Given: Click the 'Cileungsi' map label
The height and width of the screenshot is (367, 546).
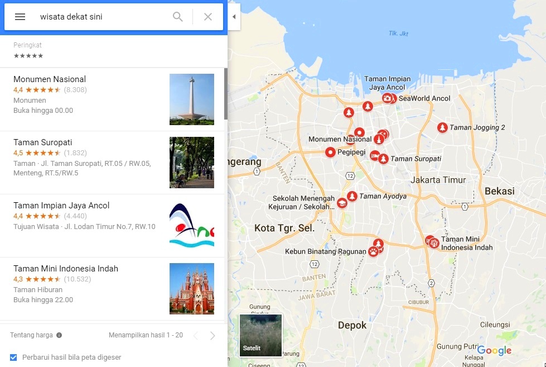Looking at the screenshot, I should [495, 325].
